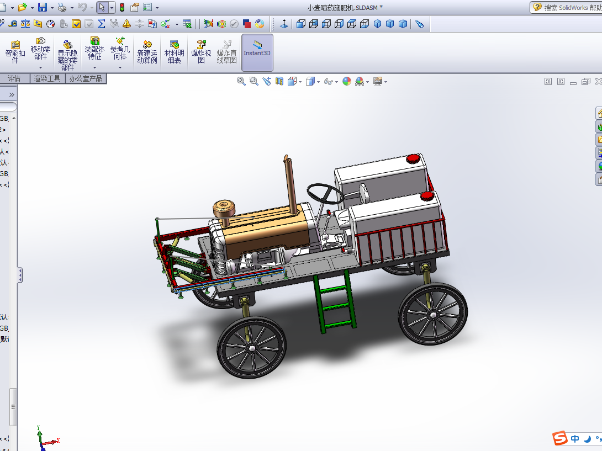Print with the printer icon
602x451 pixels.
62,7
